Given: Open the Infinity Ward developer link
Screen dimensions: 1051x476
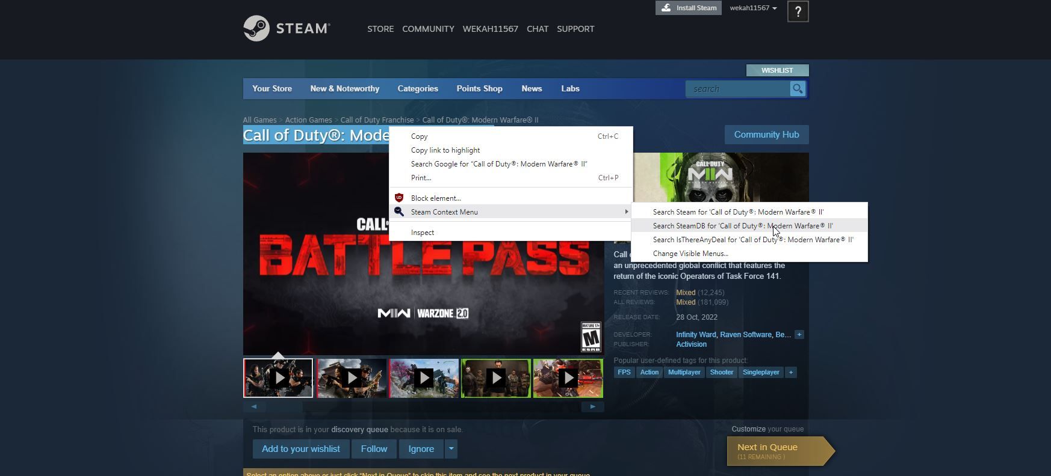Looking at the screenshot, I should (696, 335).
